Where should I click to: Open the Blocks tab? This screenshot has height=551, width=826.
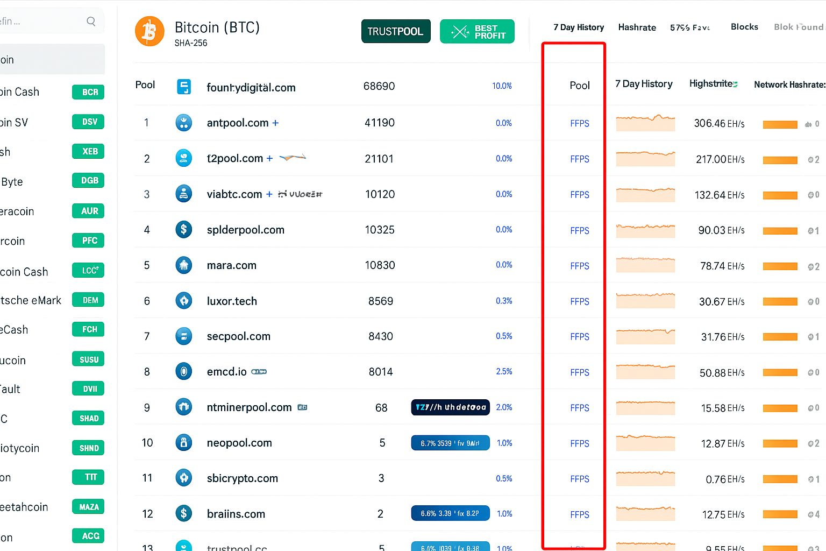pyautogui.click(x=744, y=27)
